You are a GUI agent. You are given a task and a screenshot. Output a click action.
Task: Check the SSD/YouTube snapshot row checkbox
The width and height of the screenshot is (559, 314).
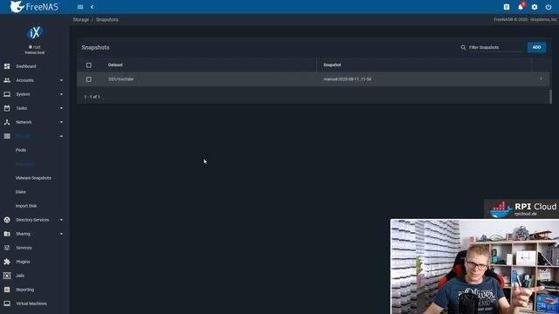click(x=89, y=79)
